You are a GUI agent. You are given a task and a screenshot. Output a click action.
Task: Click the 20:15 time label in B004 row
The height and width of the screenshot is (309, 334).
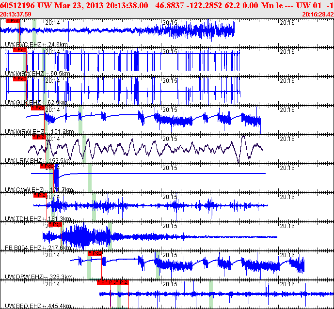(x=170, y=226)
